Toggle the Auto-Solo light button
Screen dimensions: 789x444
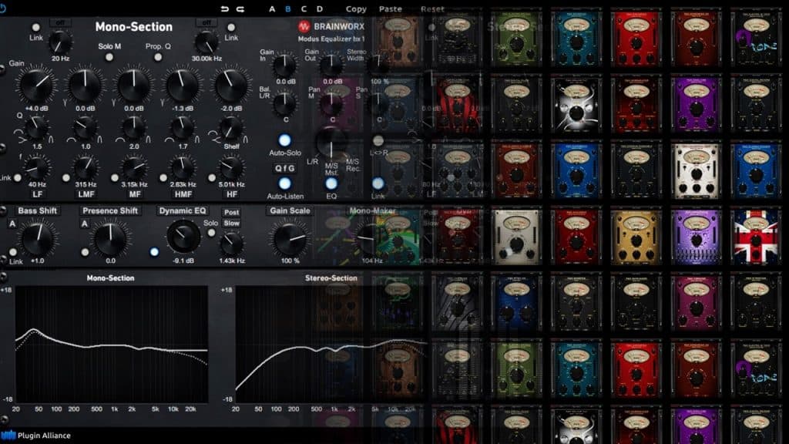click(284, 140)
